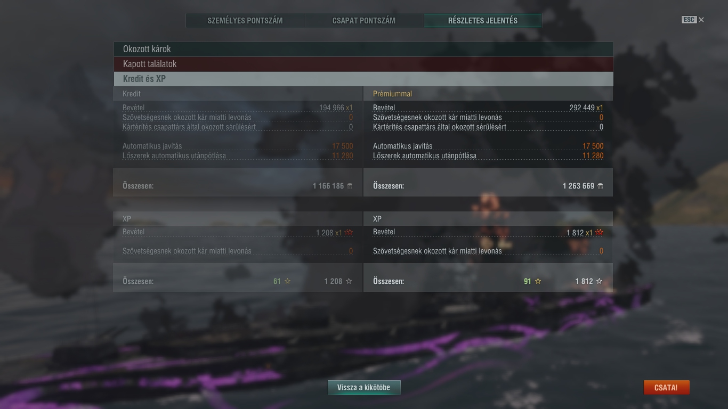
Task: Switch to the Személyes pontszám tab
Action: click(x=245, y=20)
